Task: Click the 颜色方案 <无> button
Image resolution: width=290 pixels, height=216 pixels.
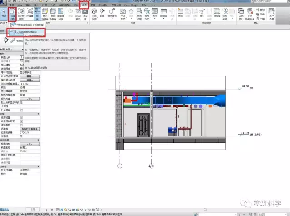Action: 30,99
